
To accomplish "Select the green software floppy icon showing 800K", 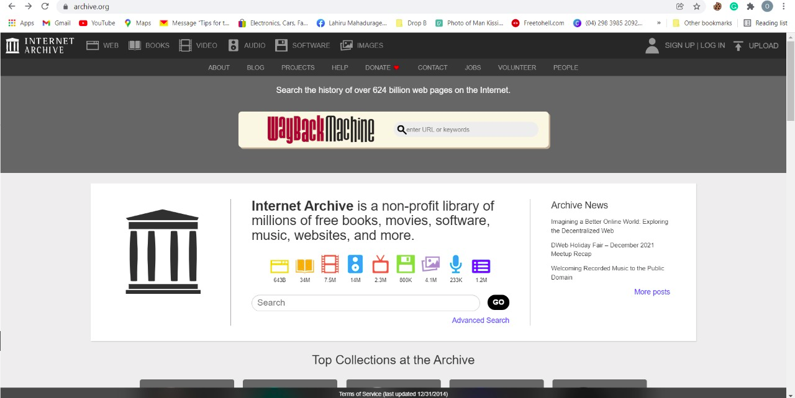I will [x=406, y=265].
